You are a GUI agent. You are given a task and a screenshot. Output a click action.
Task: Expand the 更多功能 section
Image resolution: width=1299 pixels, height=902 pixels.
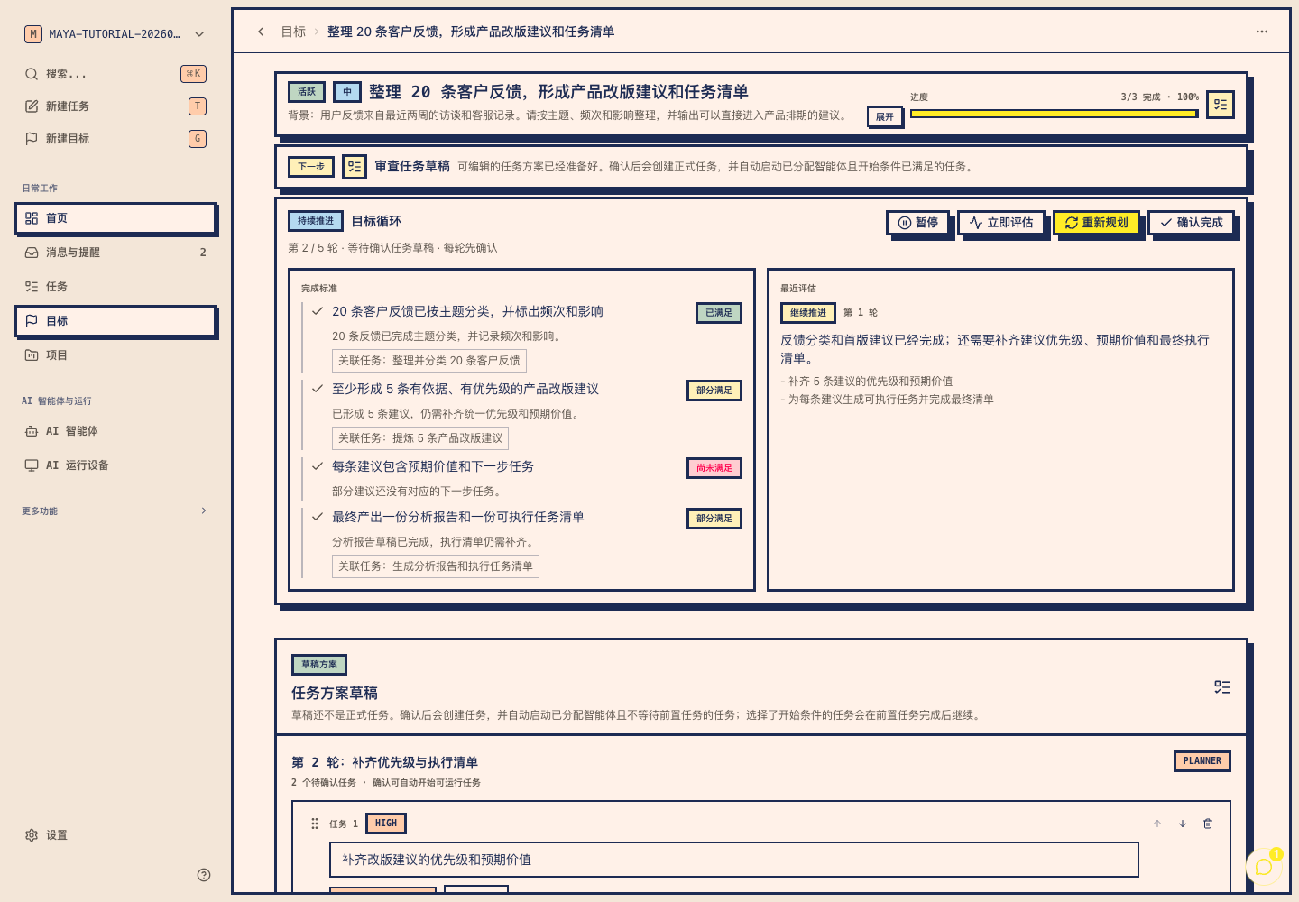tap(115, 511)
